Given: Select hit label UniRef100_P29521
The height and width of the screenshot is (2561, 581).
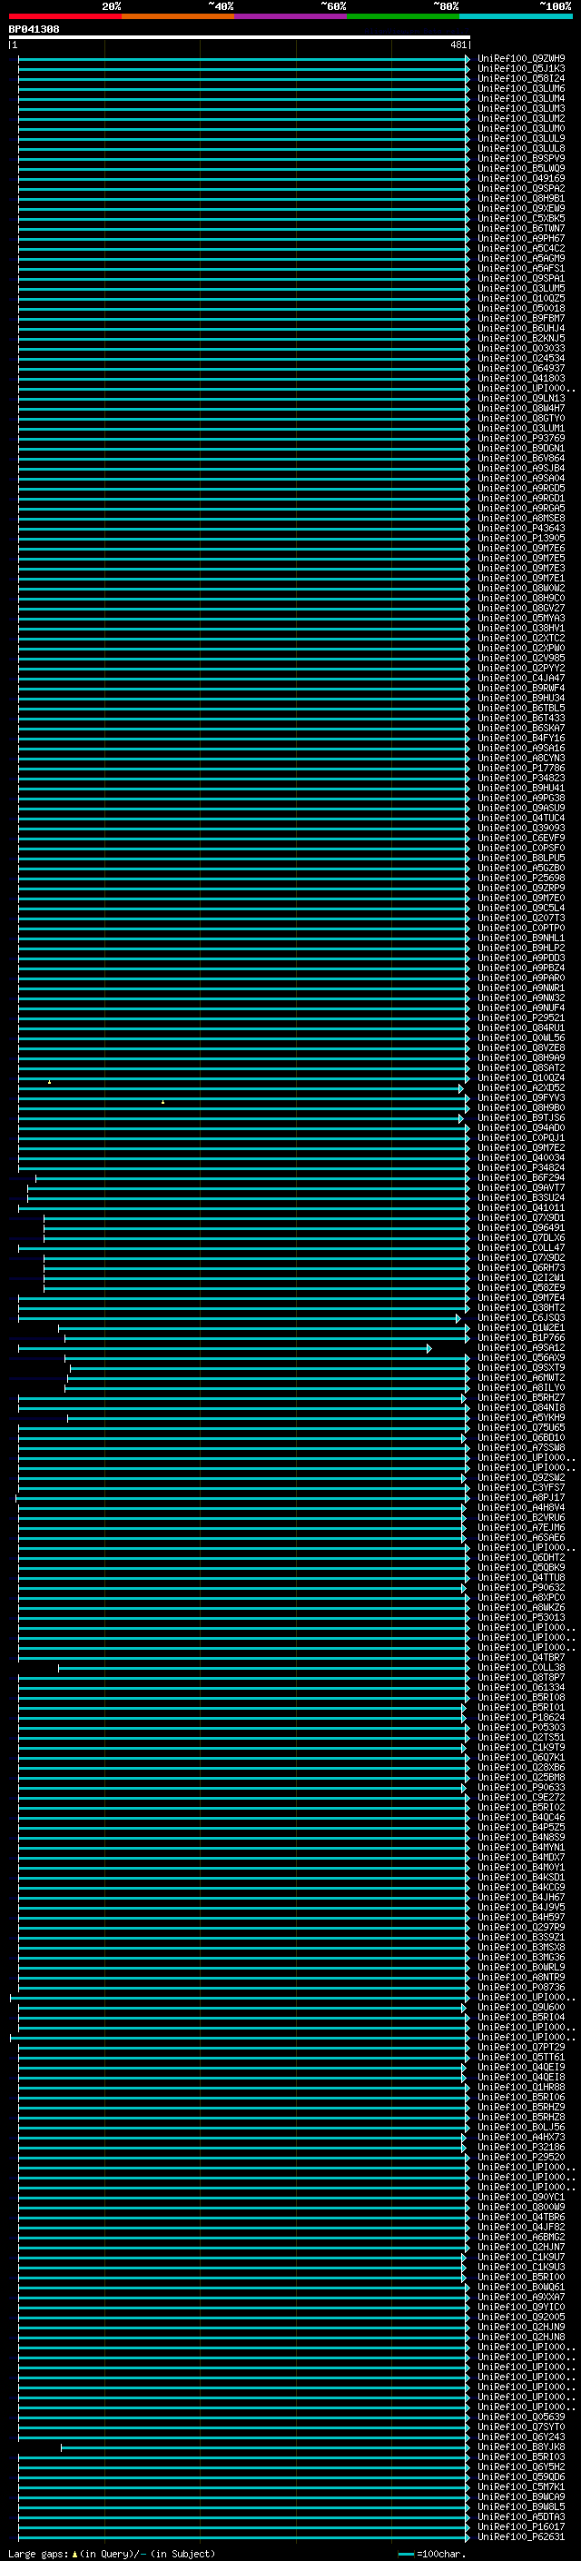Looking at the screenshot, I should click(x=521, y=1018).
